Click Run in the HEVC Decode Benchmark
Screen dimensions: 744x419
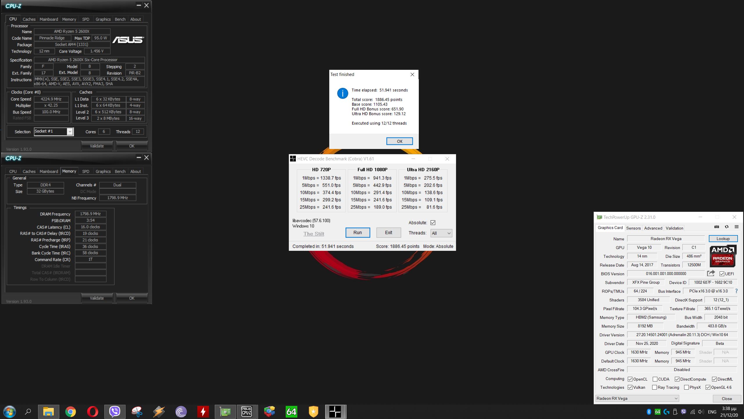click(358, 232)
